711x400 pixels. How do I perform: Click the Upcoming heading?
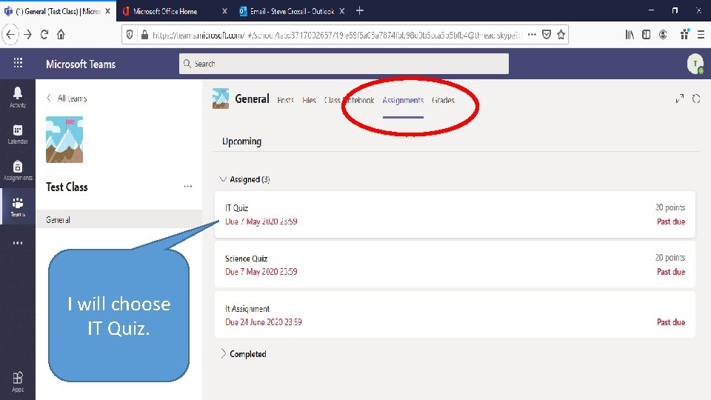[241, 141]
